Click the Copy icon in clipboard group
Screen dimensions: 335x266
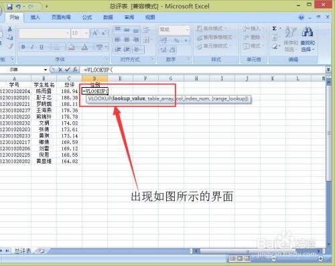coord(10,38)
